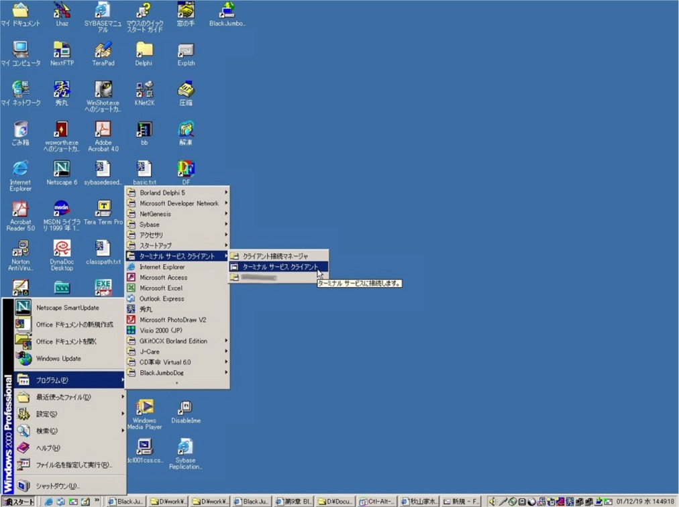
Task: Switch to the D:\Docu.. taskbar window
Action: [335, 502]
